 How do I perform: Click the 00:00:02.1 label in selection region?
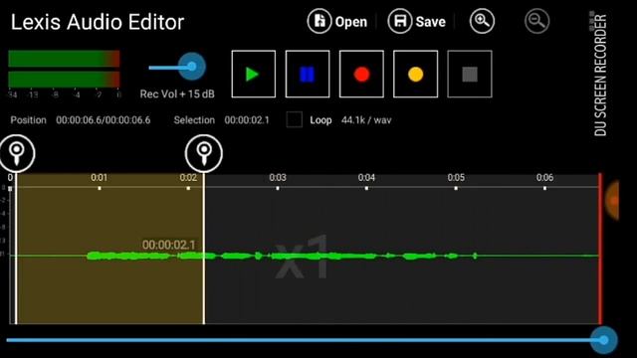pyautogui.click(x=169, y=245)
